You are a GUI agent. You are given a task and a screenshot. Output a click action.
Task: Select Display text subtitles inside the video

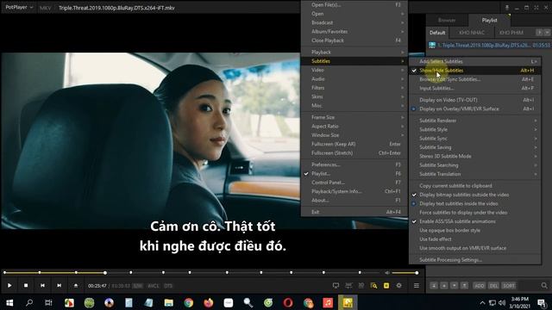pos(474,203)
